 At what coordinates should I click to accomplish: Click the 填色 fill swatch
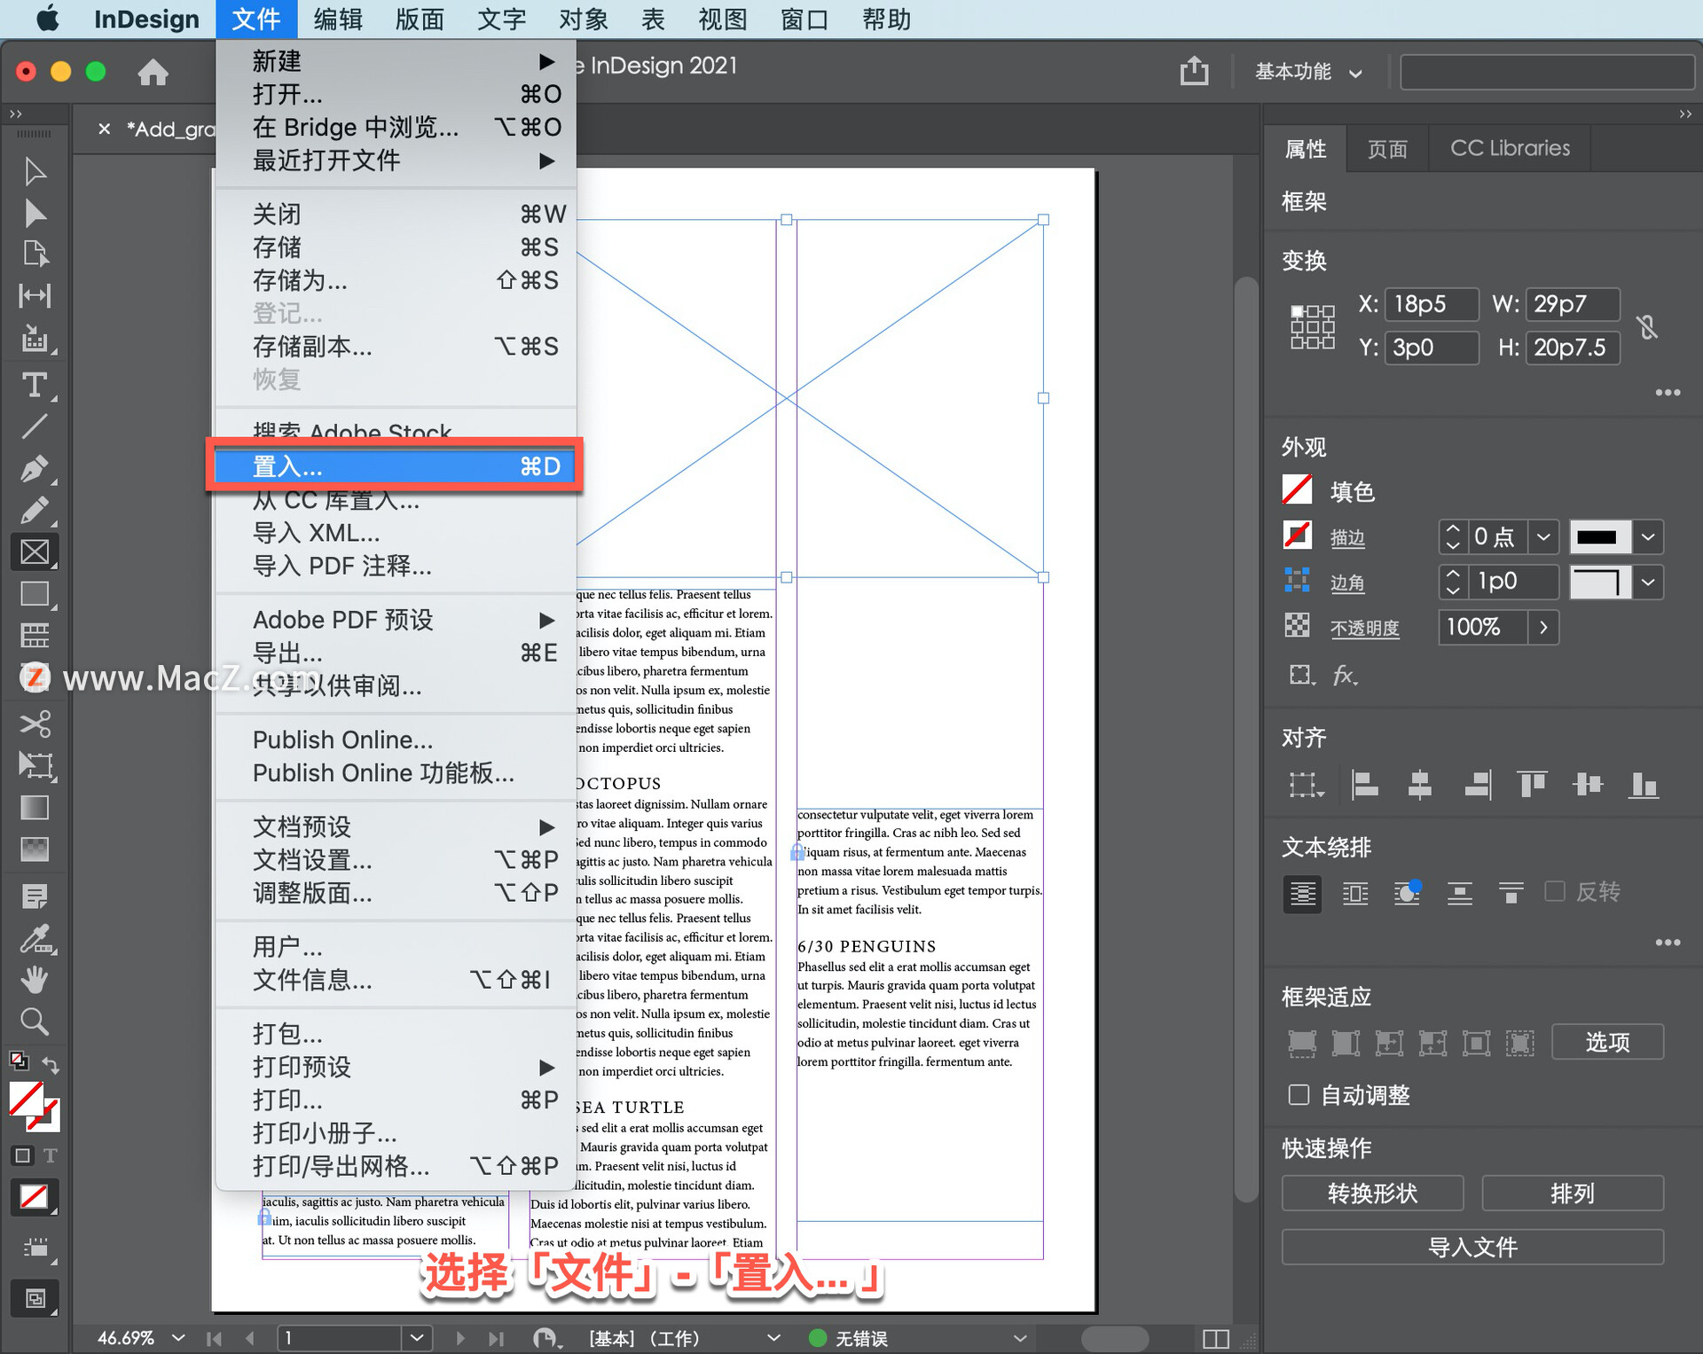(x=1297, y=490)
